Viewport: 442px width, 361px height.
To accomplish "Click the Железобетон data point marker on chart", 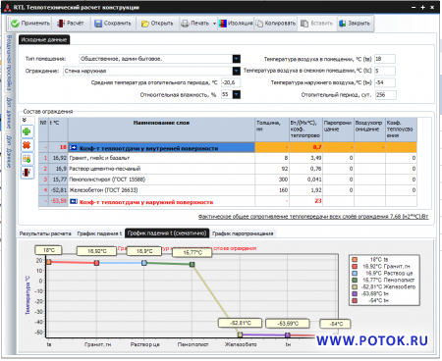I will (x=240, y=335).
